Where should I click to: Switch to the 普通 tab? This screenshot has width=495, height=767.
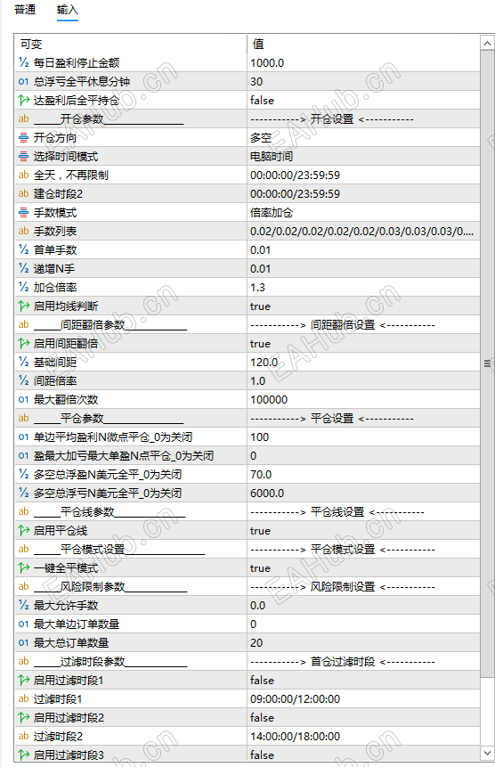pyautogui.click(x=25, y=10)
